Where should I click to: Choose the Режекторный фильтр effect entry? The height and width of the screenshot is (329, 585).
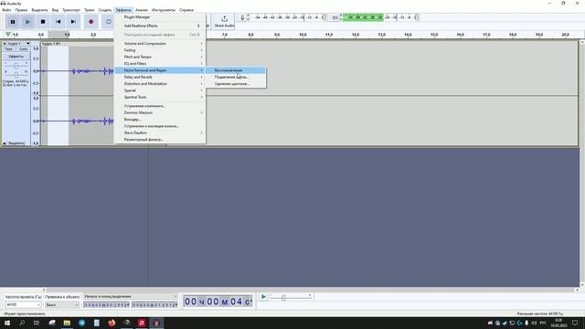160,139
